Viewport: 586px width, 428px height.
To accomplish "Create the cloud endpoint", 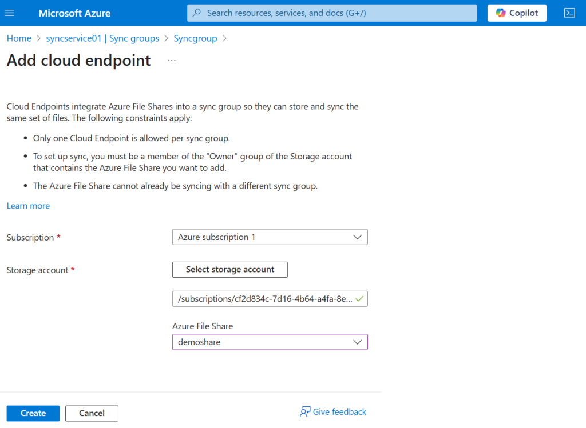I will pos(33,413).
